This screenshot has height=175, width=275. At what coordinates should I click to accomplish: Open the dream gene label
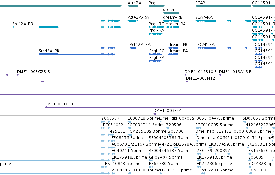pos(169,10)
